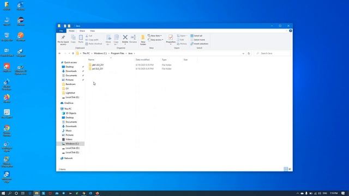Click the Rename icon in Organize group
The image size is (349, 196).
(x=133, y=38)
